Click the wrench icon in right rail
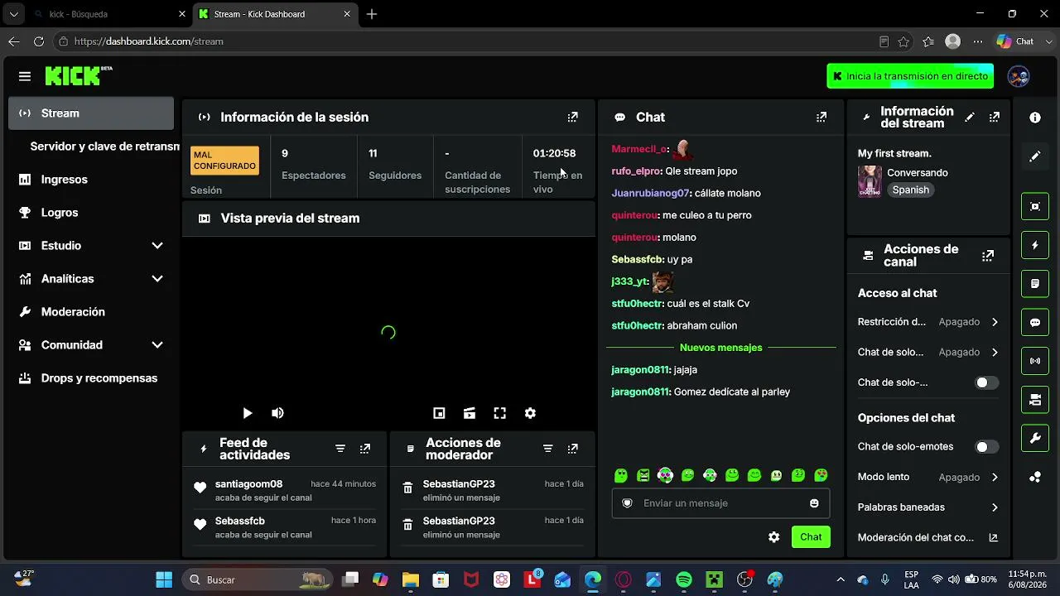The image size is (1060, 596). point(1035,439)
